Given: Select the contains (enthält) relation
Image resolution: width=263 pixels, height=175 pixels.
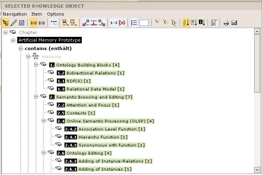Looking at the screenshot, I should [x=48, y=48].
